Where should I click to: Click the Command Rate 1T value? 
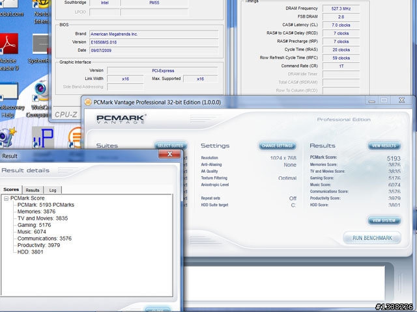pyautogui.click(x=341, y=66)
